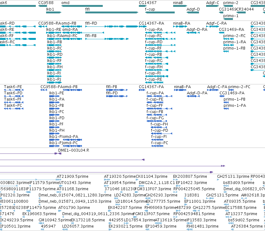Viewport: 265px width, 231px height.
Task: Click the RH01481.3prime EST label
Action: point(202,226)
